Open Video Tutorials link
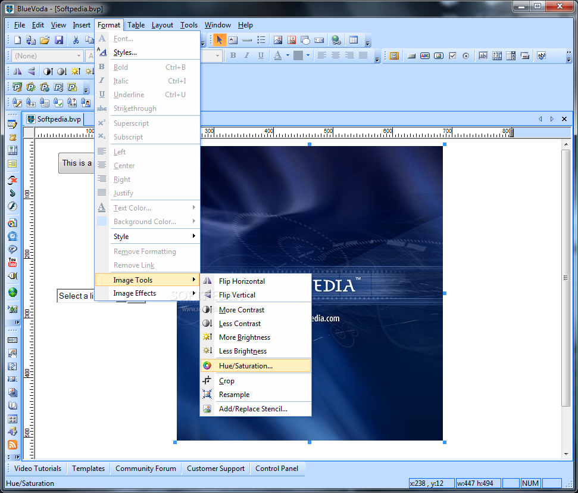Screen dimensions: 578x493 point(38,468)
